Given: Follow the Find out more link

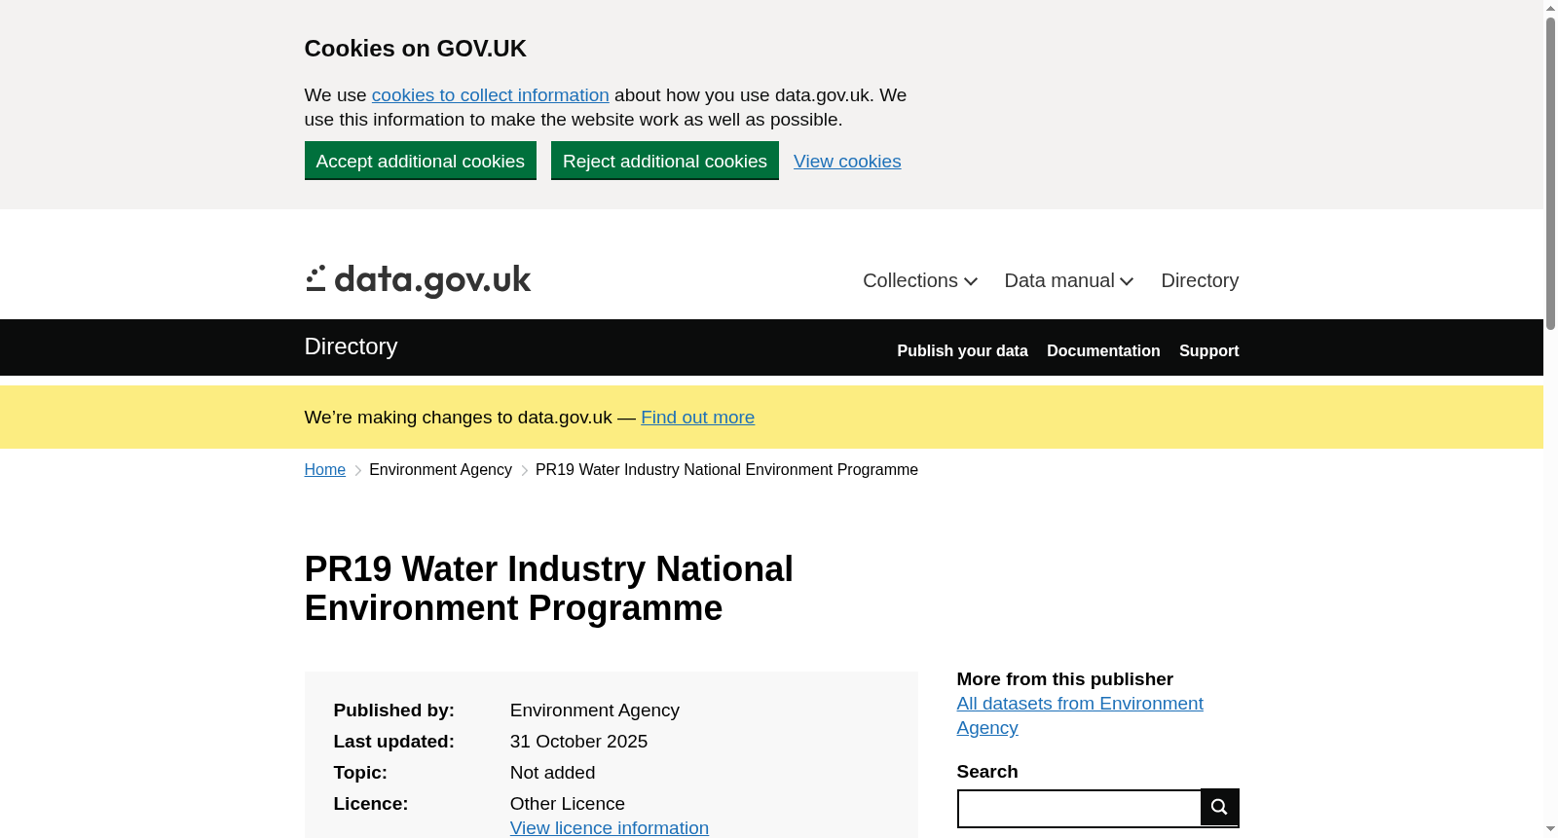Looking at the screenshot, I should [697, 418].
